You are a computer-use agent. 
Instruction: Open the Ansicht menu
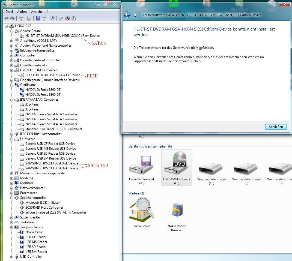coord(37,11)
